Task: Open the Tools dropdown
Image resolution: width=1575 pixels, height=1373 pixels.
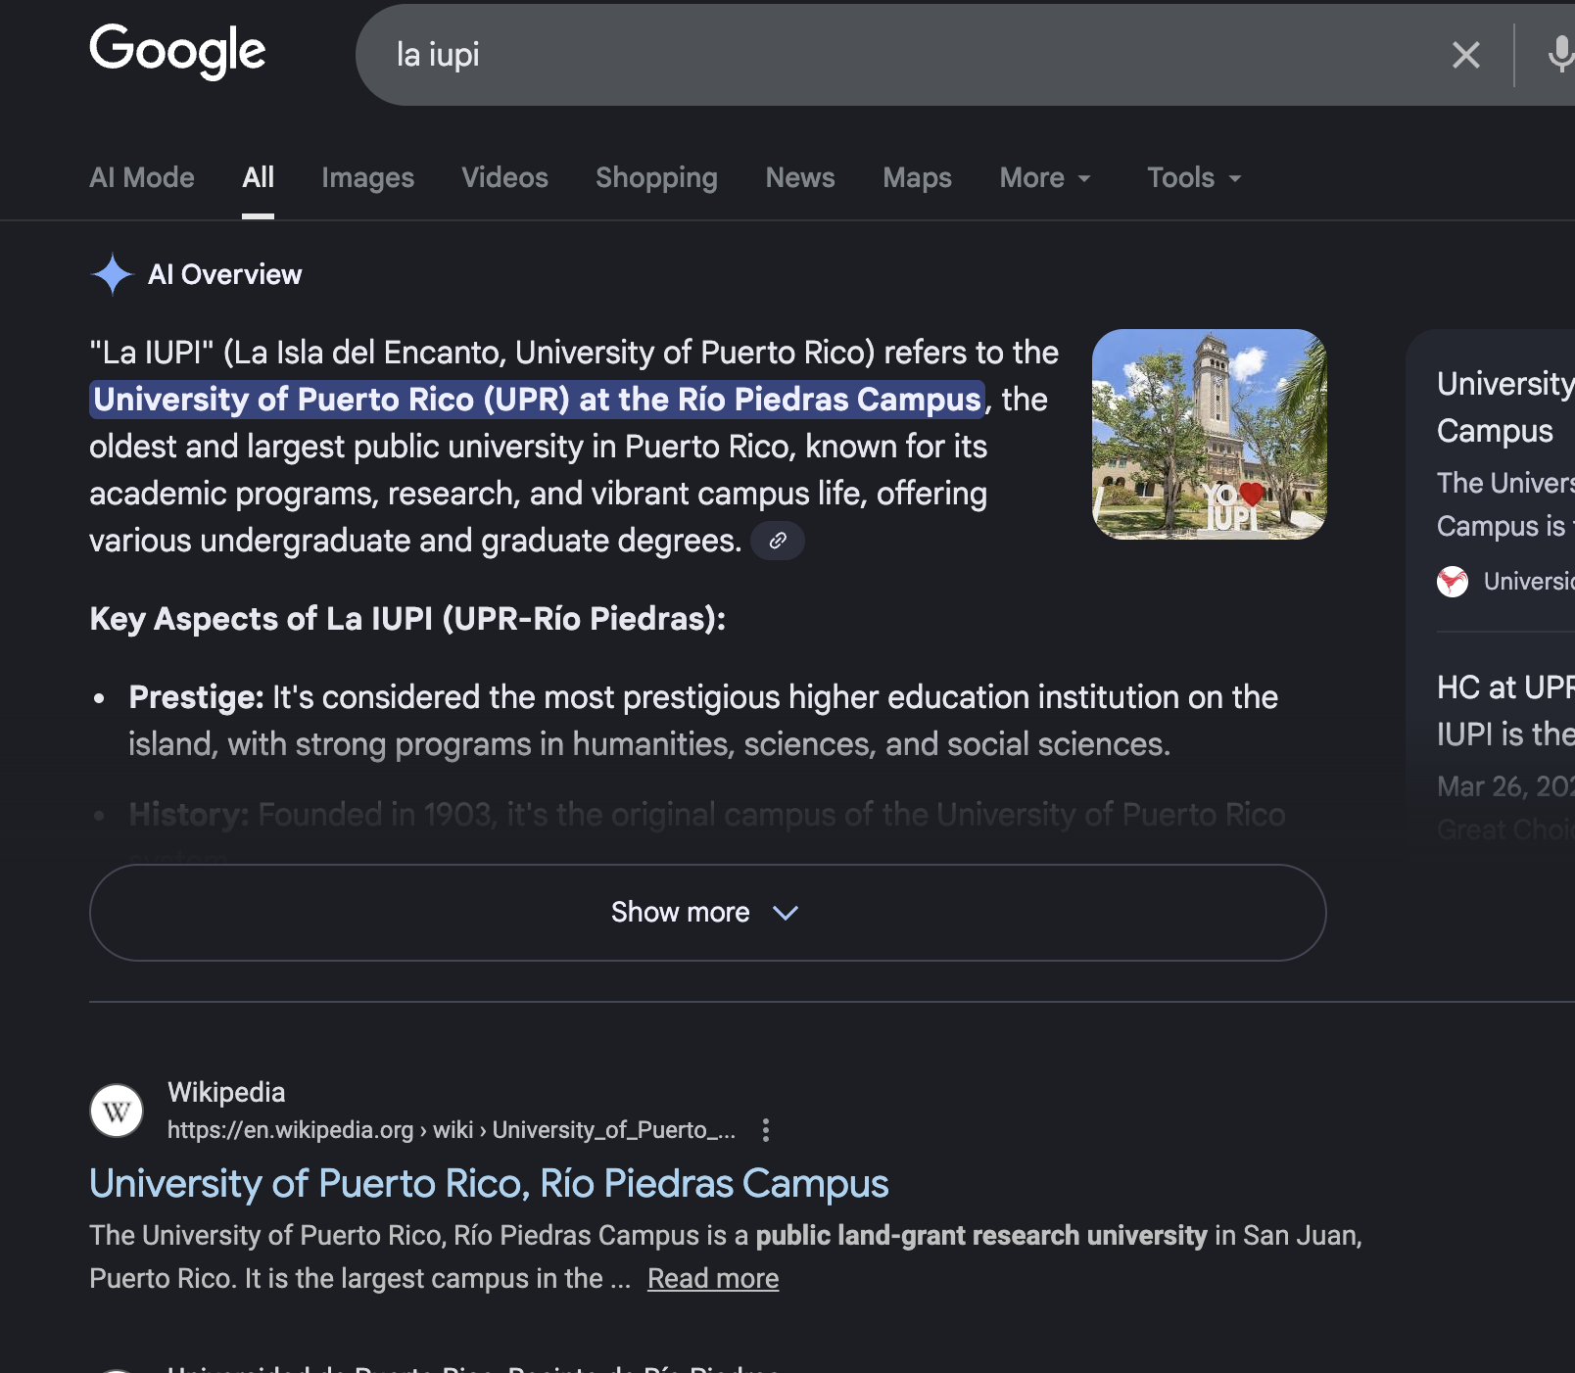Action: [1193, 177]
